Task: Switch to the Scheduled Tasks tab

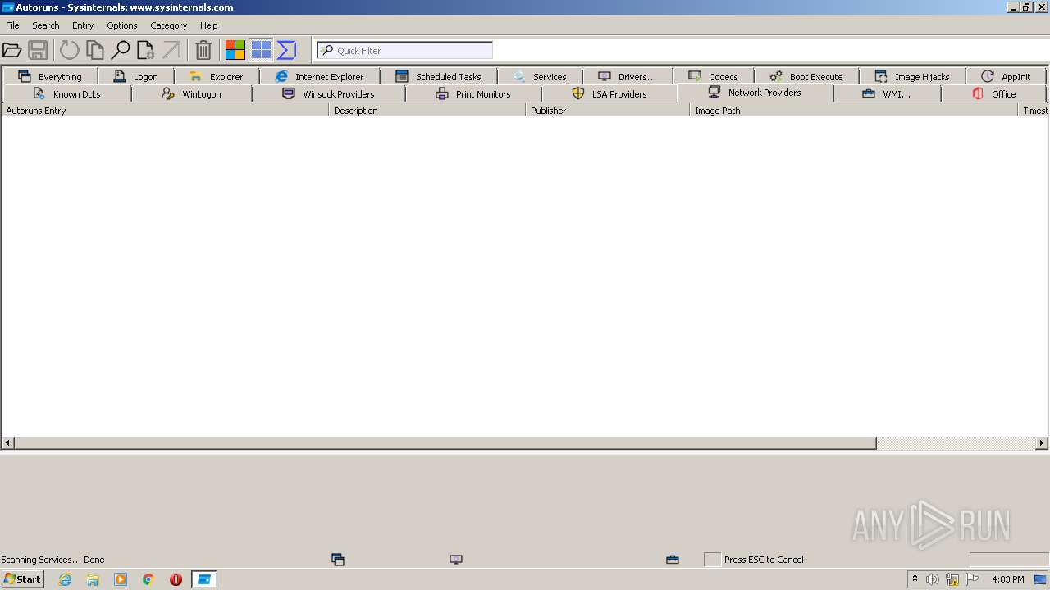Action: (x=438, y=76)
